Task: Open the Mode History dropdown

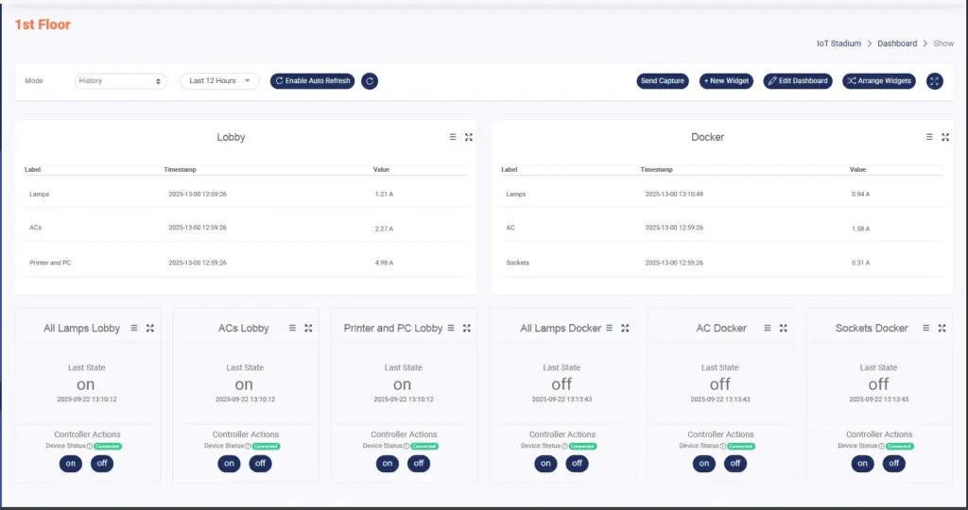Action: coord(120,81)
